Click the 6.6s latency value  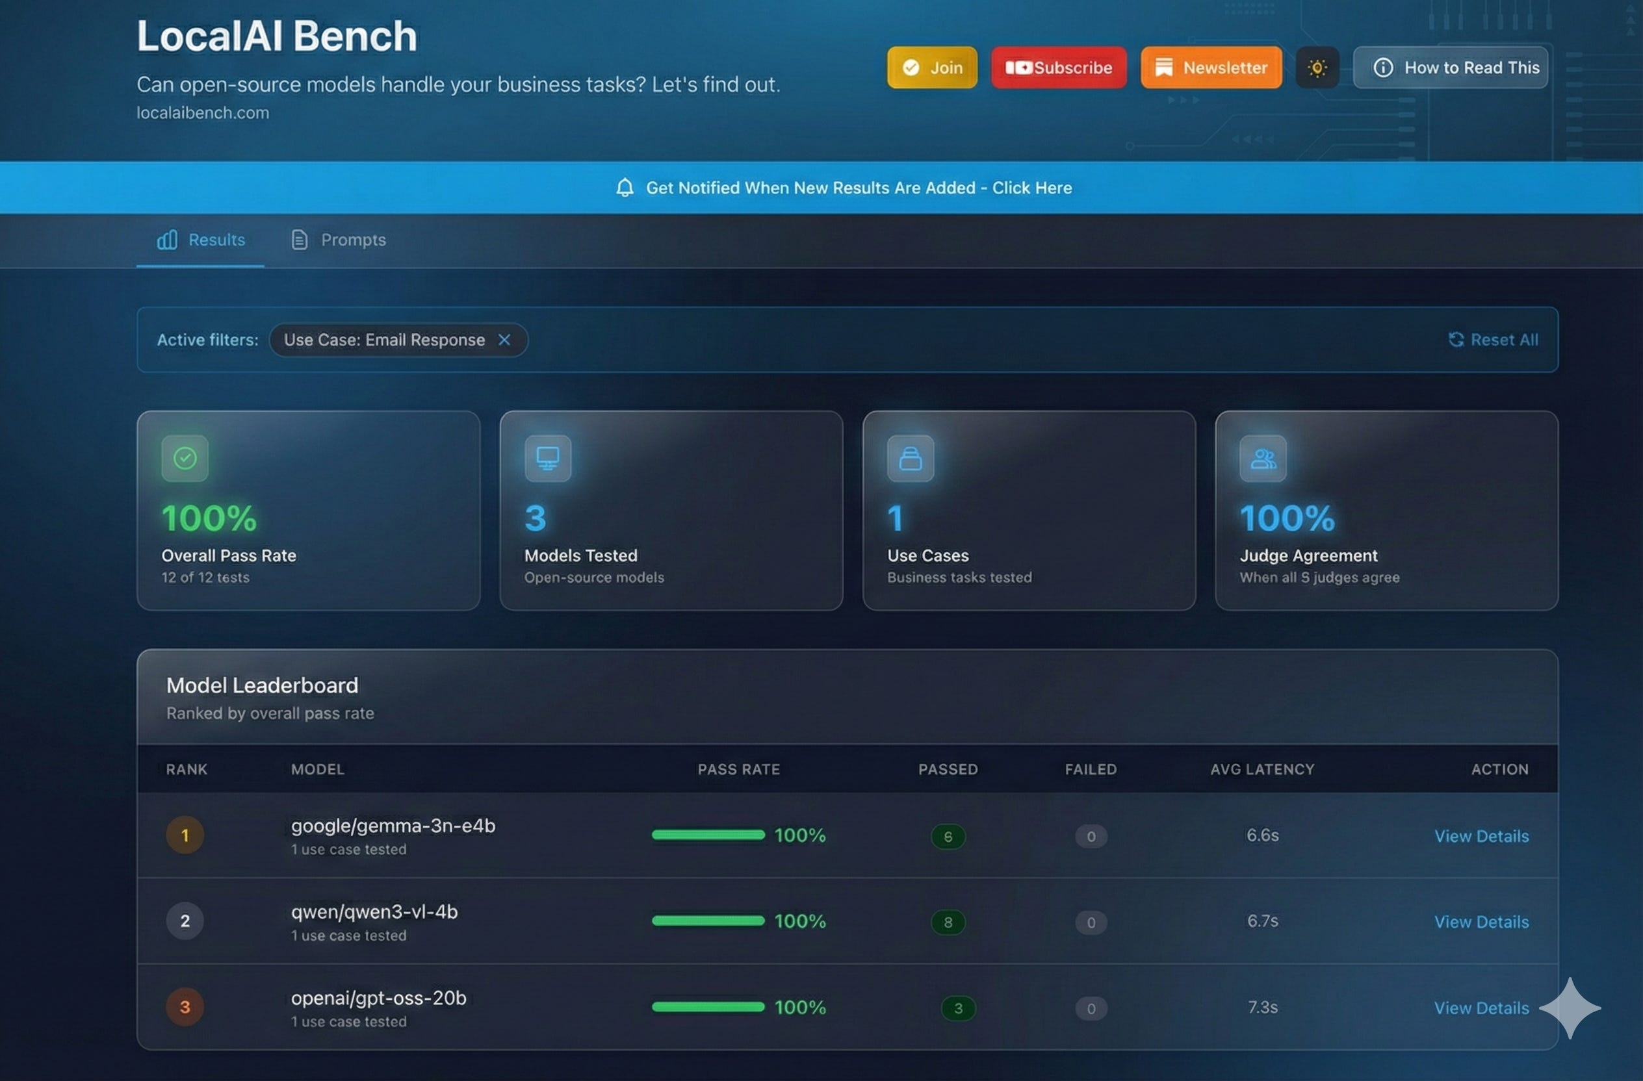click(x=1263, y=835)
